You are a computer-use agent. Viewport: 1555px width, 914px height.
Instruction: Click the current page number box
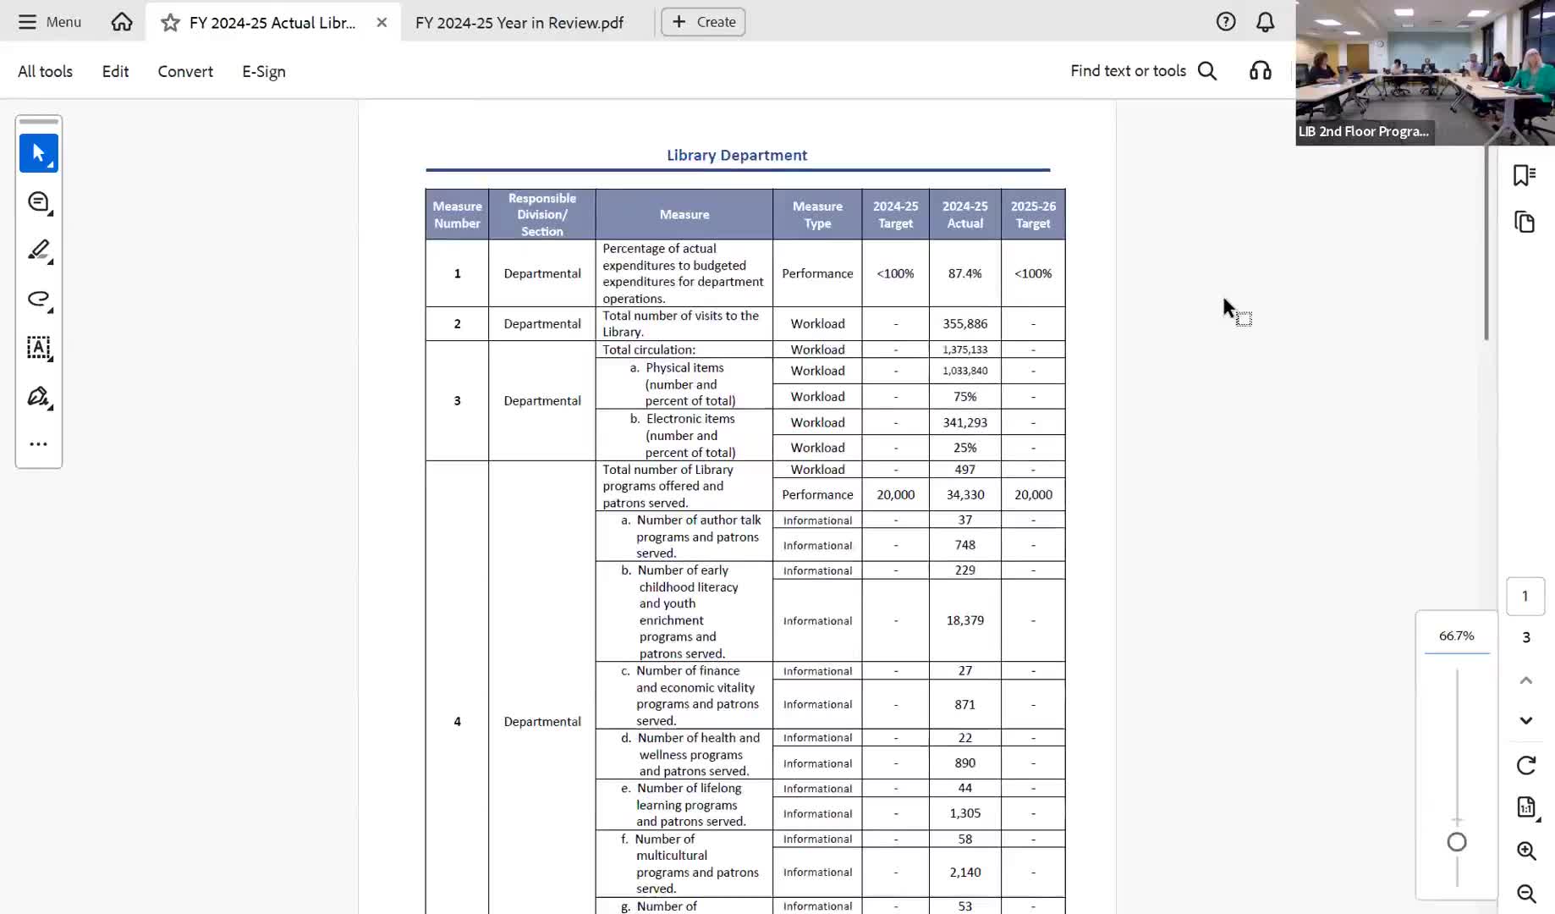click(x=1525, y=596)
